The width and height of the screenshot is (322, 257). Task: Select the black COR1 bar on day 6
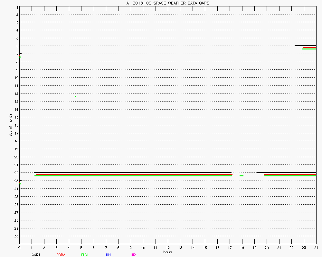(x=305, y=46)
